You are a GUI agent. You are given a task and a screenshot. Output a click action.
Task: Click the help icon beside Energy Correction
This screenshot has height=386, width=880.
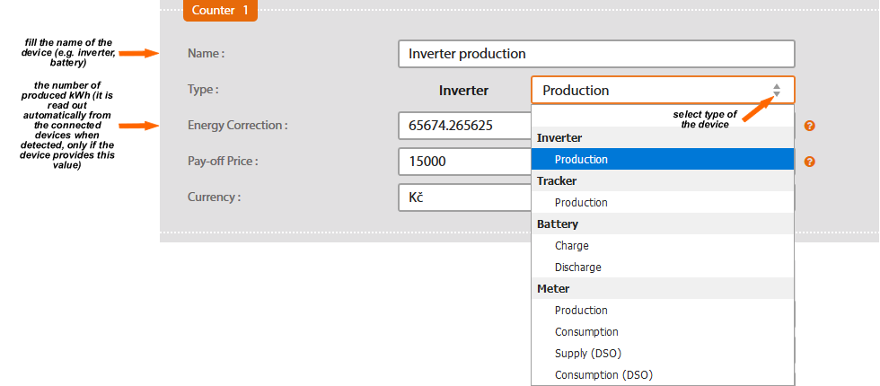(x=809, y=126)
